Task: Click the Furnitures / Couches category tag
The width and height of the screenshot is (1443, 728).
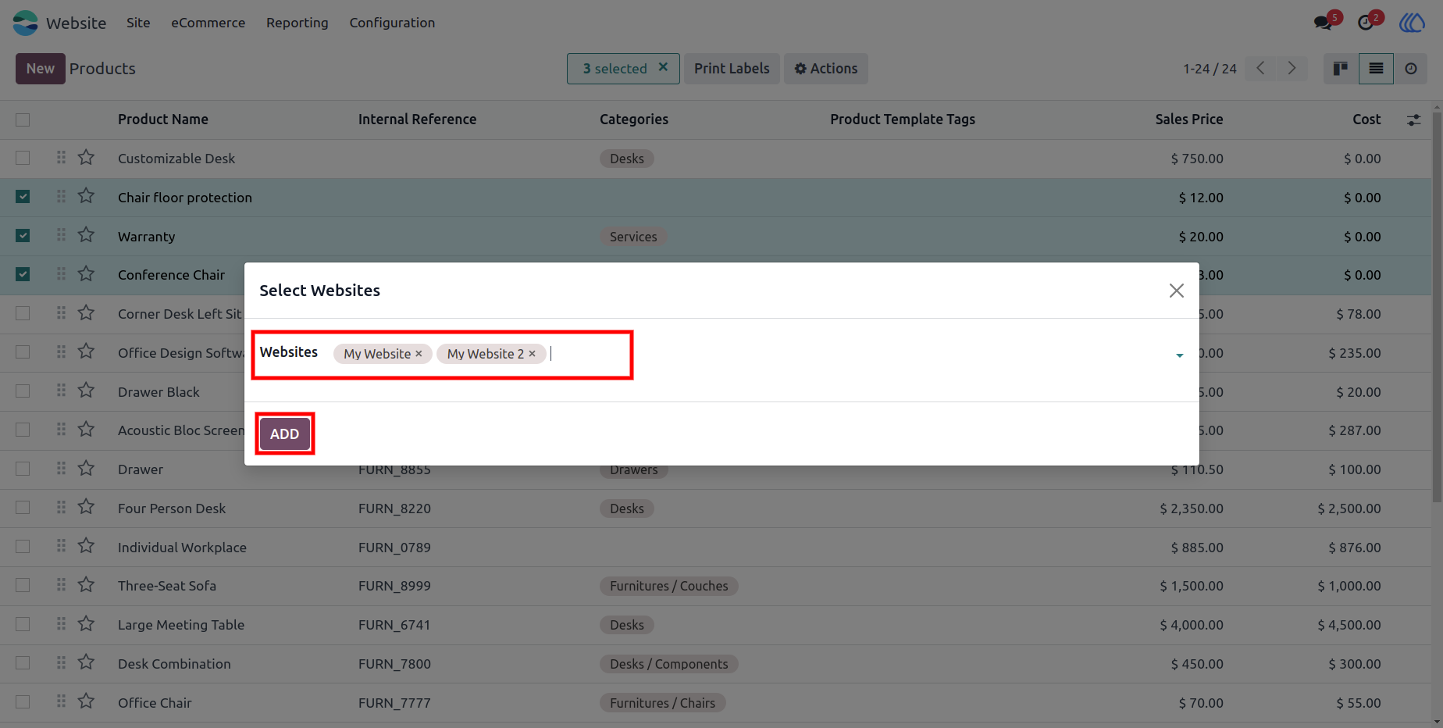Action: (x=669, y=586)
